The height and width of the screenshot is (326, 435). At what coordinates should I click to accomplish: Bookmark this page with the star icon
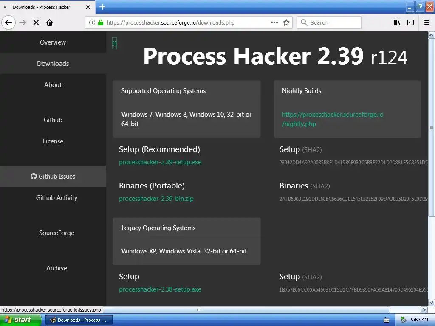[x=286, y=23]
